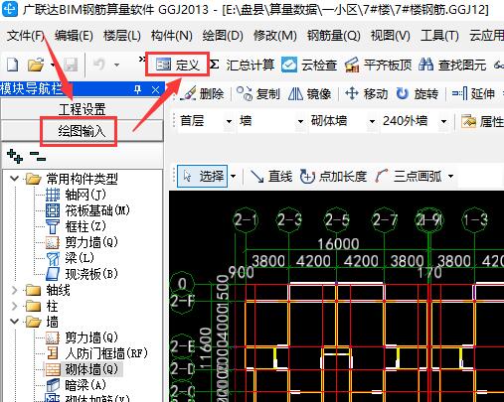Image resolution: width=504 pixels, height=402 pixels.
Task: Click the 16000 dimension text in drawing
Action: tap(338, 244)
